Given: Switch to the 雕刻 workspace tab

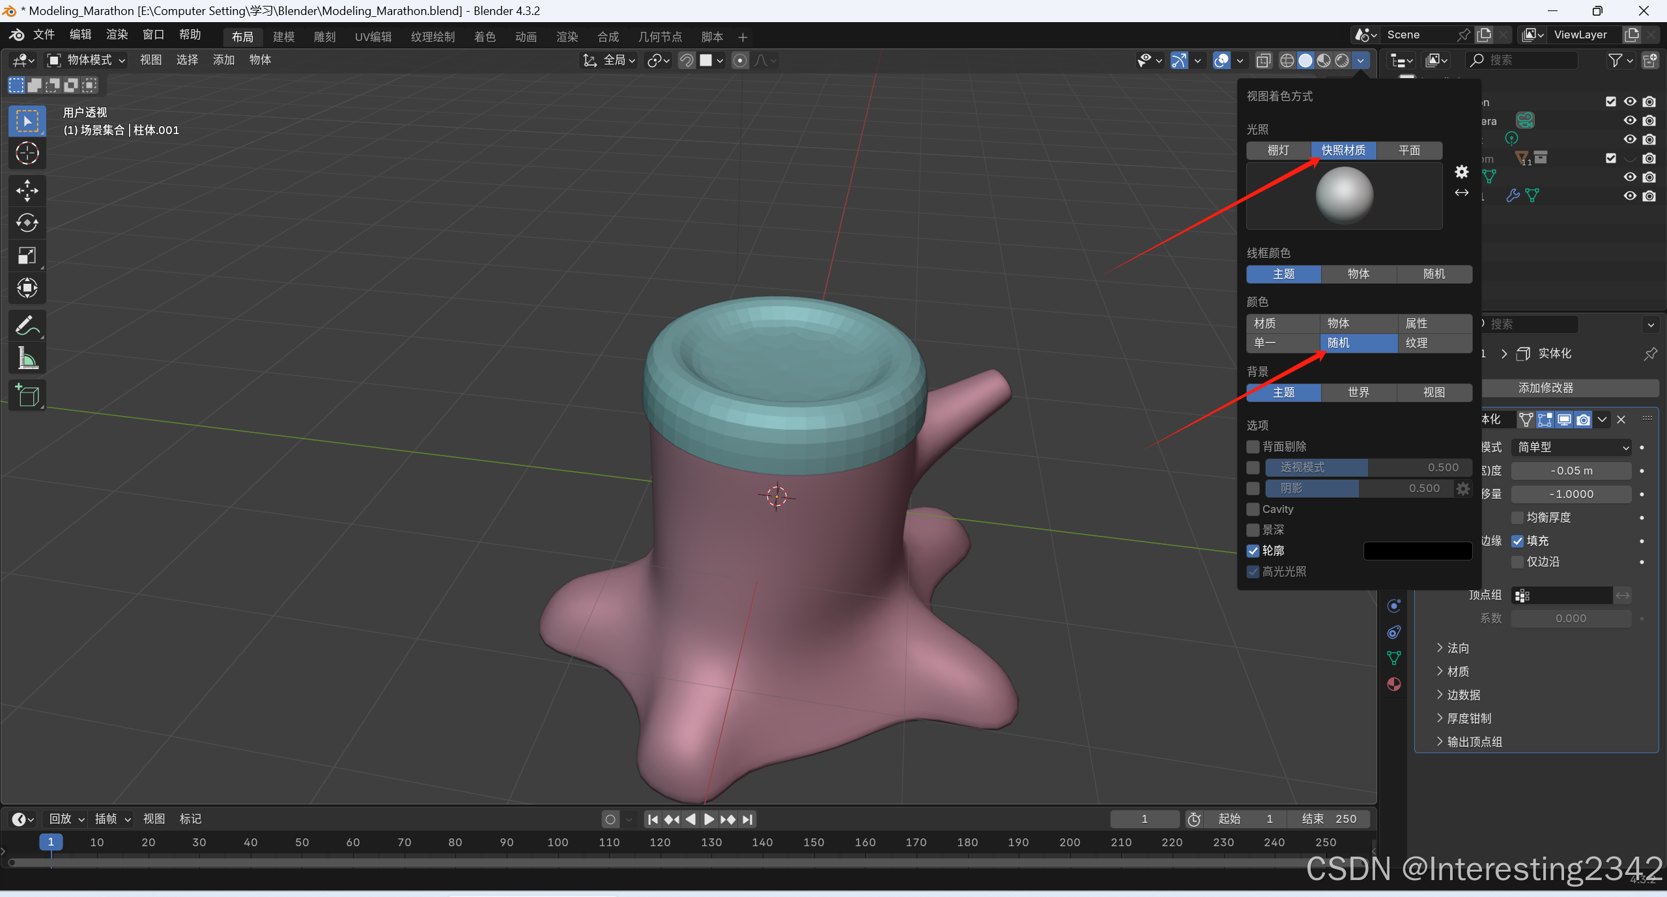Looking at the screenshot, I should pyautogui.click(x=324, y=36).
